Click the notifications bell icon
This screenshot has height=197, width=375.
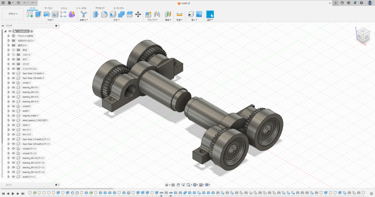pos(355,3)
